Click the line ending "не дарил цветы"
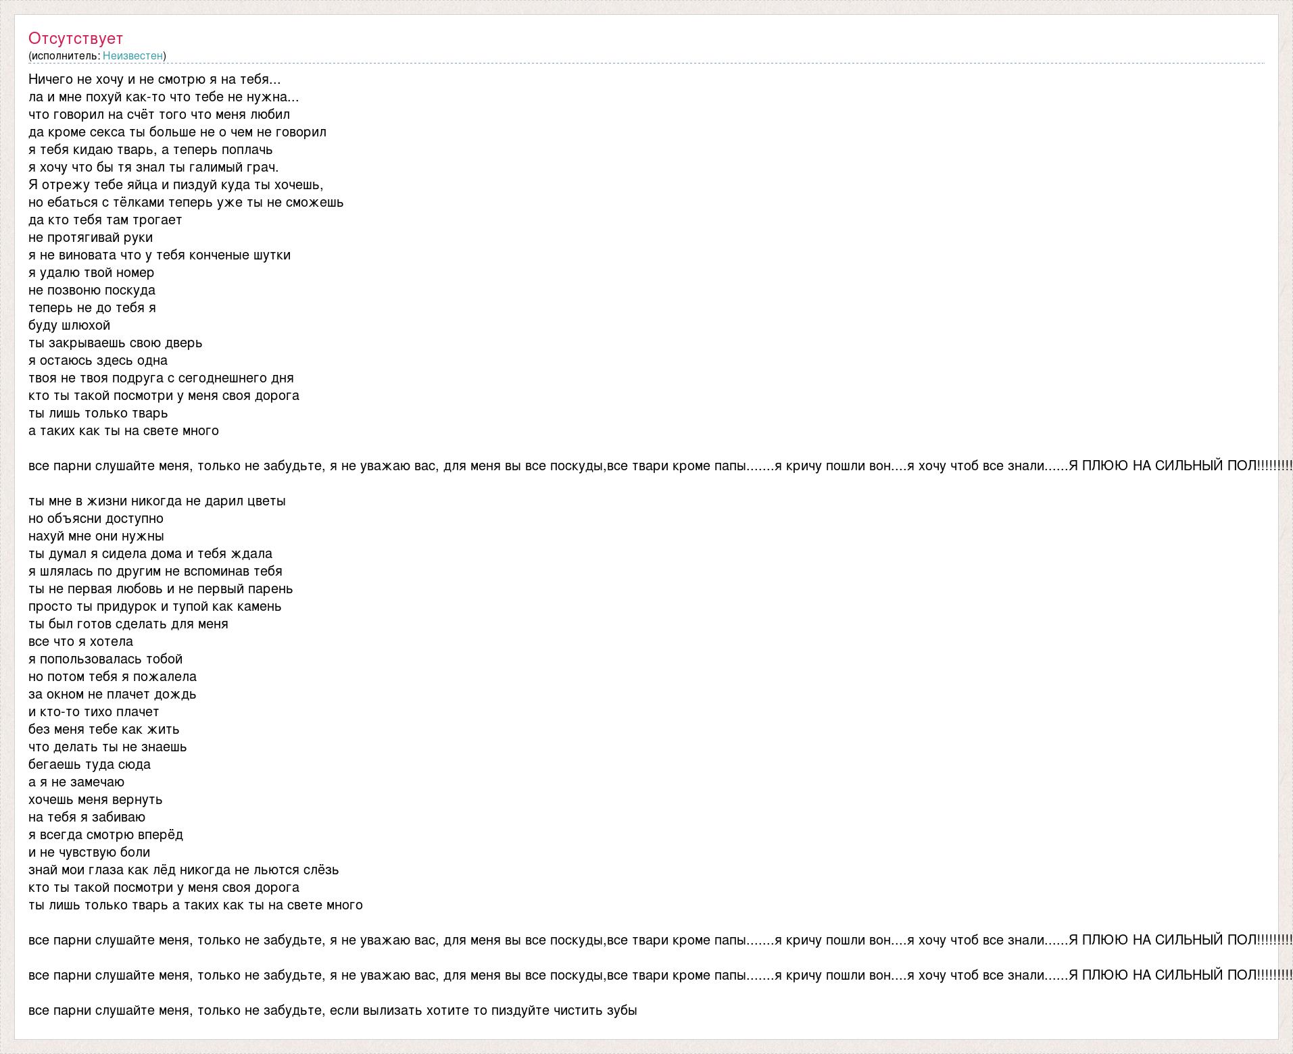This screenshot has height=1054, width=1293. pyautogui.click(x=157, y=501)
